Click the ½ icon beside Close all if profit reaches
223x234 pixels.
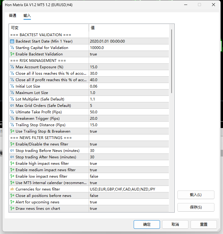pos(12,80)
